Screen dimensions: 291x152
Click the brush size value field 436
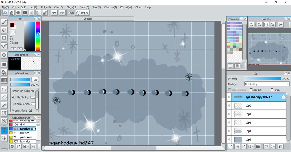pyautogui.click(x=35, y=80)
